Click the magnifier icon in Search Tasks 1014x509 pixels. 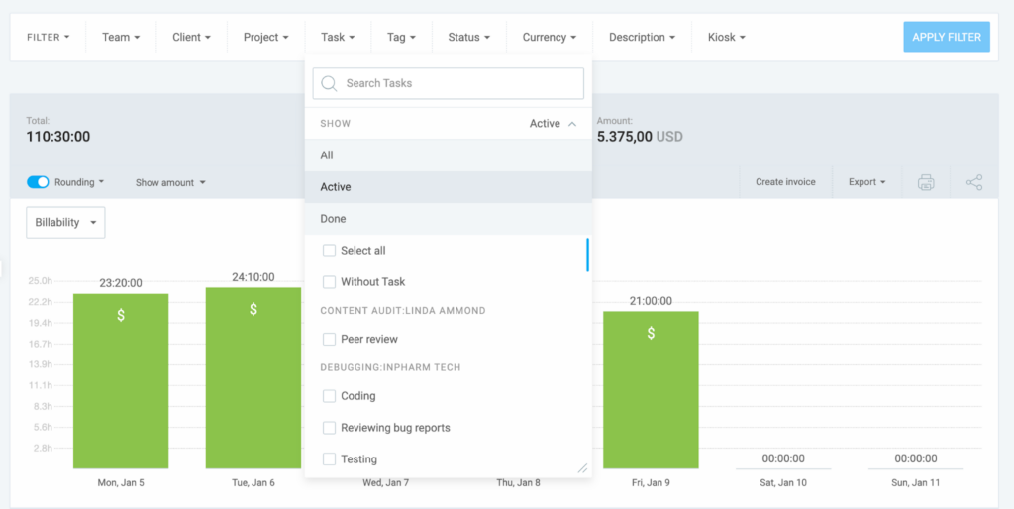[330, 83]
